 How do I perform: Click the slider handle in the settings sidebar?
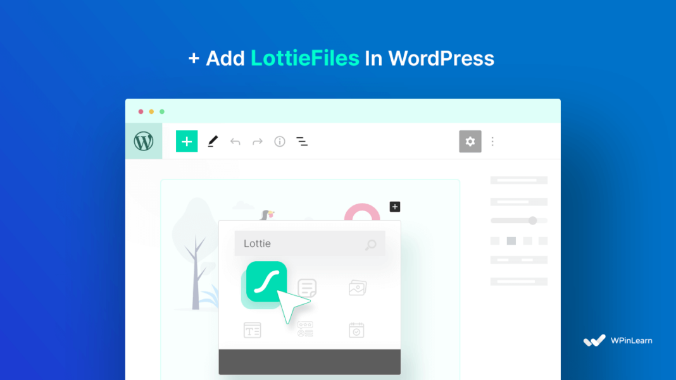[534, 220]
